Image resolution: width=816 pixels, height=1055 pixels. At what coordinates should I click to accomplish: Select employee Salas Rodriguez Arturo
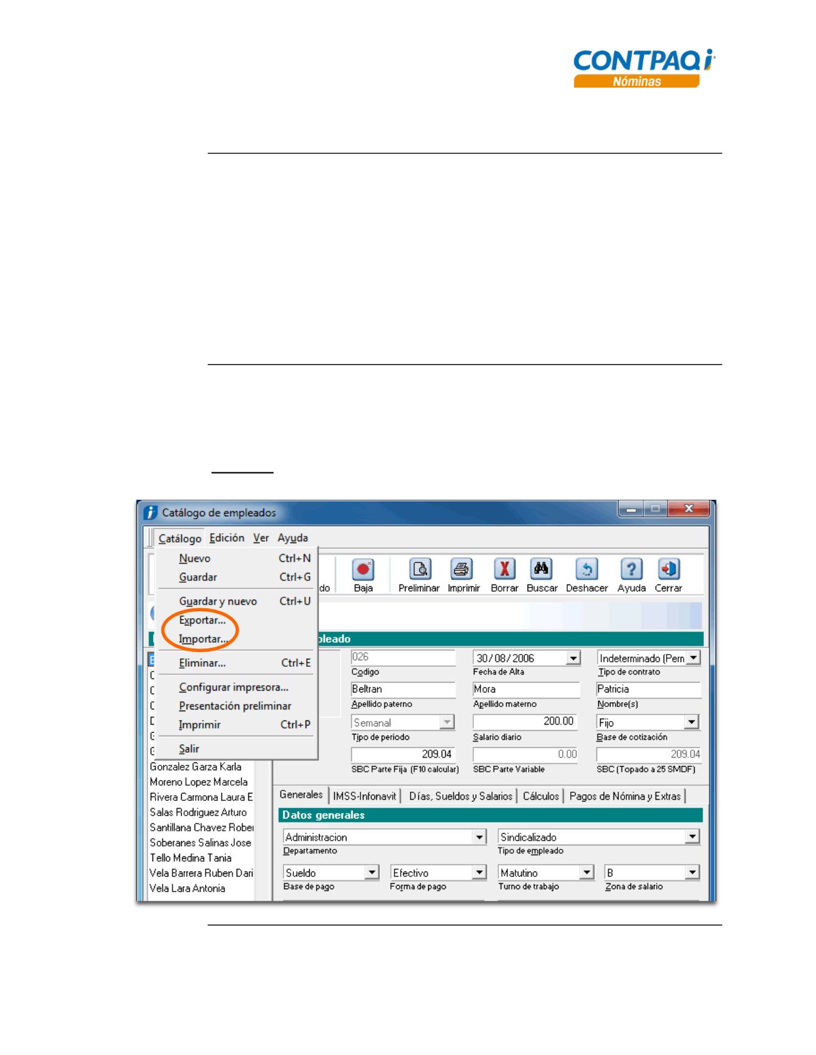click(x=198, y=813)
